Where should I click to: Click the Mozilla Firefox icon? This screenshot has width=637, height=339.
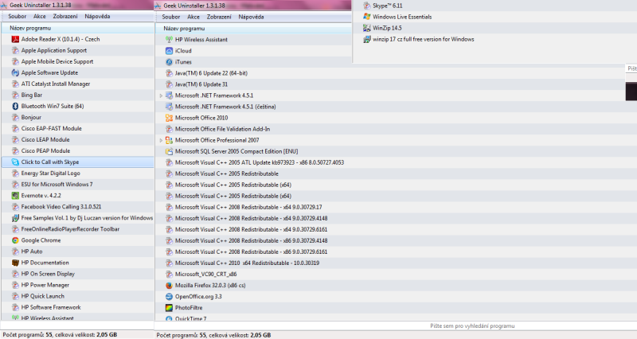169,285
